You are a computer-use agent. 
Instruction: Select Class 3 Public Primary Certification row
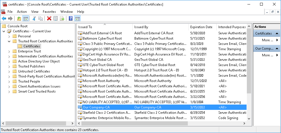(x=162, y=44)
